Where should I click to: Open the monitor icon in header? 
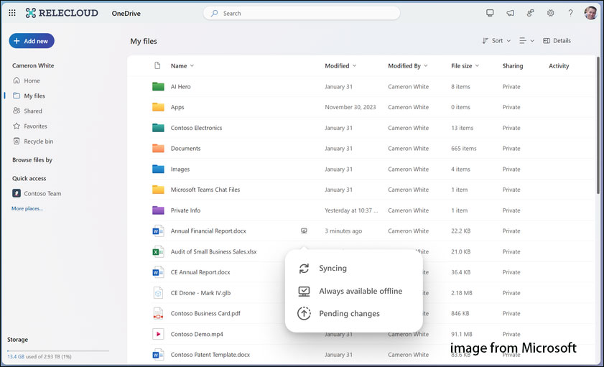[x=490, y=13]
